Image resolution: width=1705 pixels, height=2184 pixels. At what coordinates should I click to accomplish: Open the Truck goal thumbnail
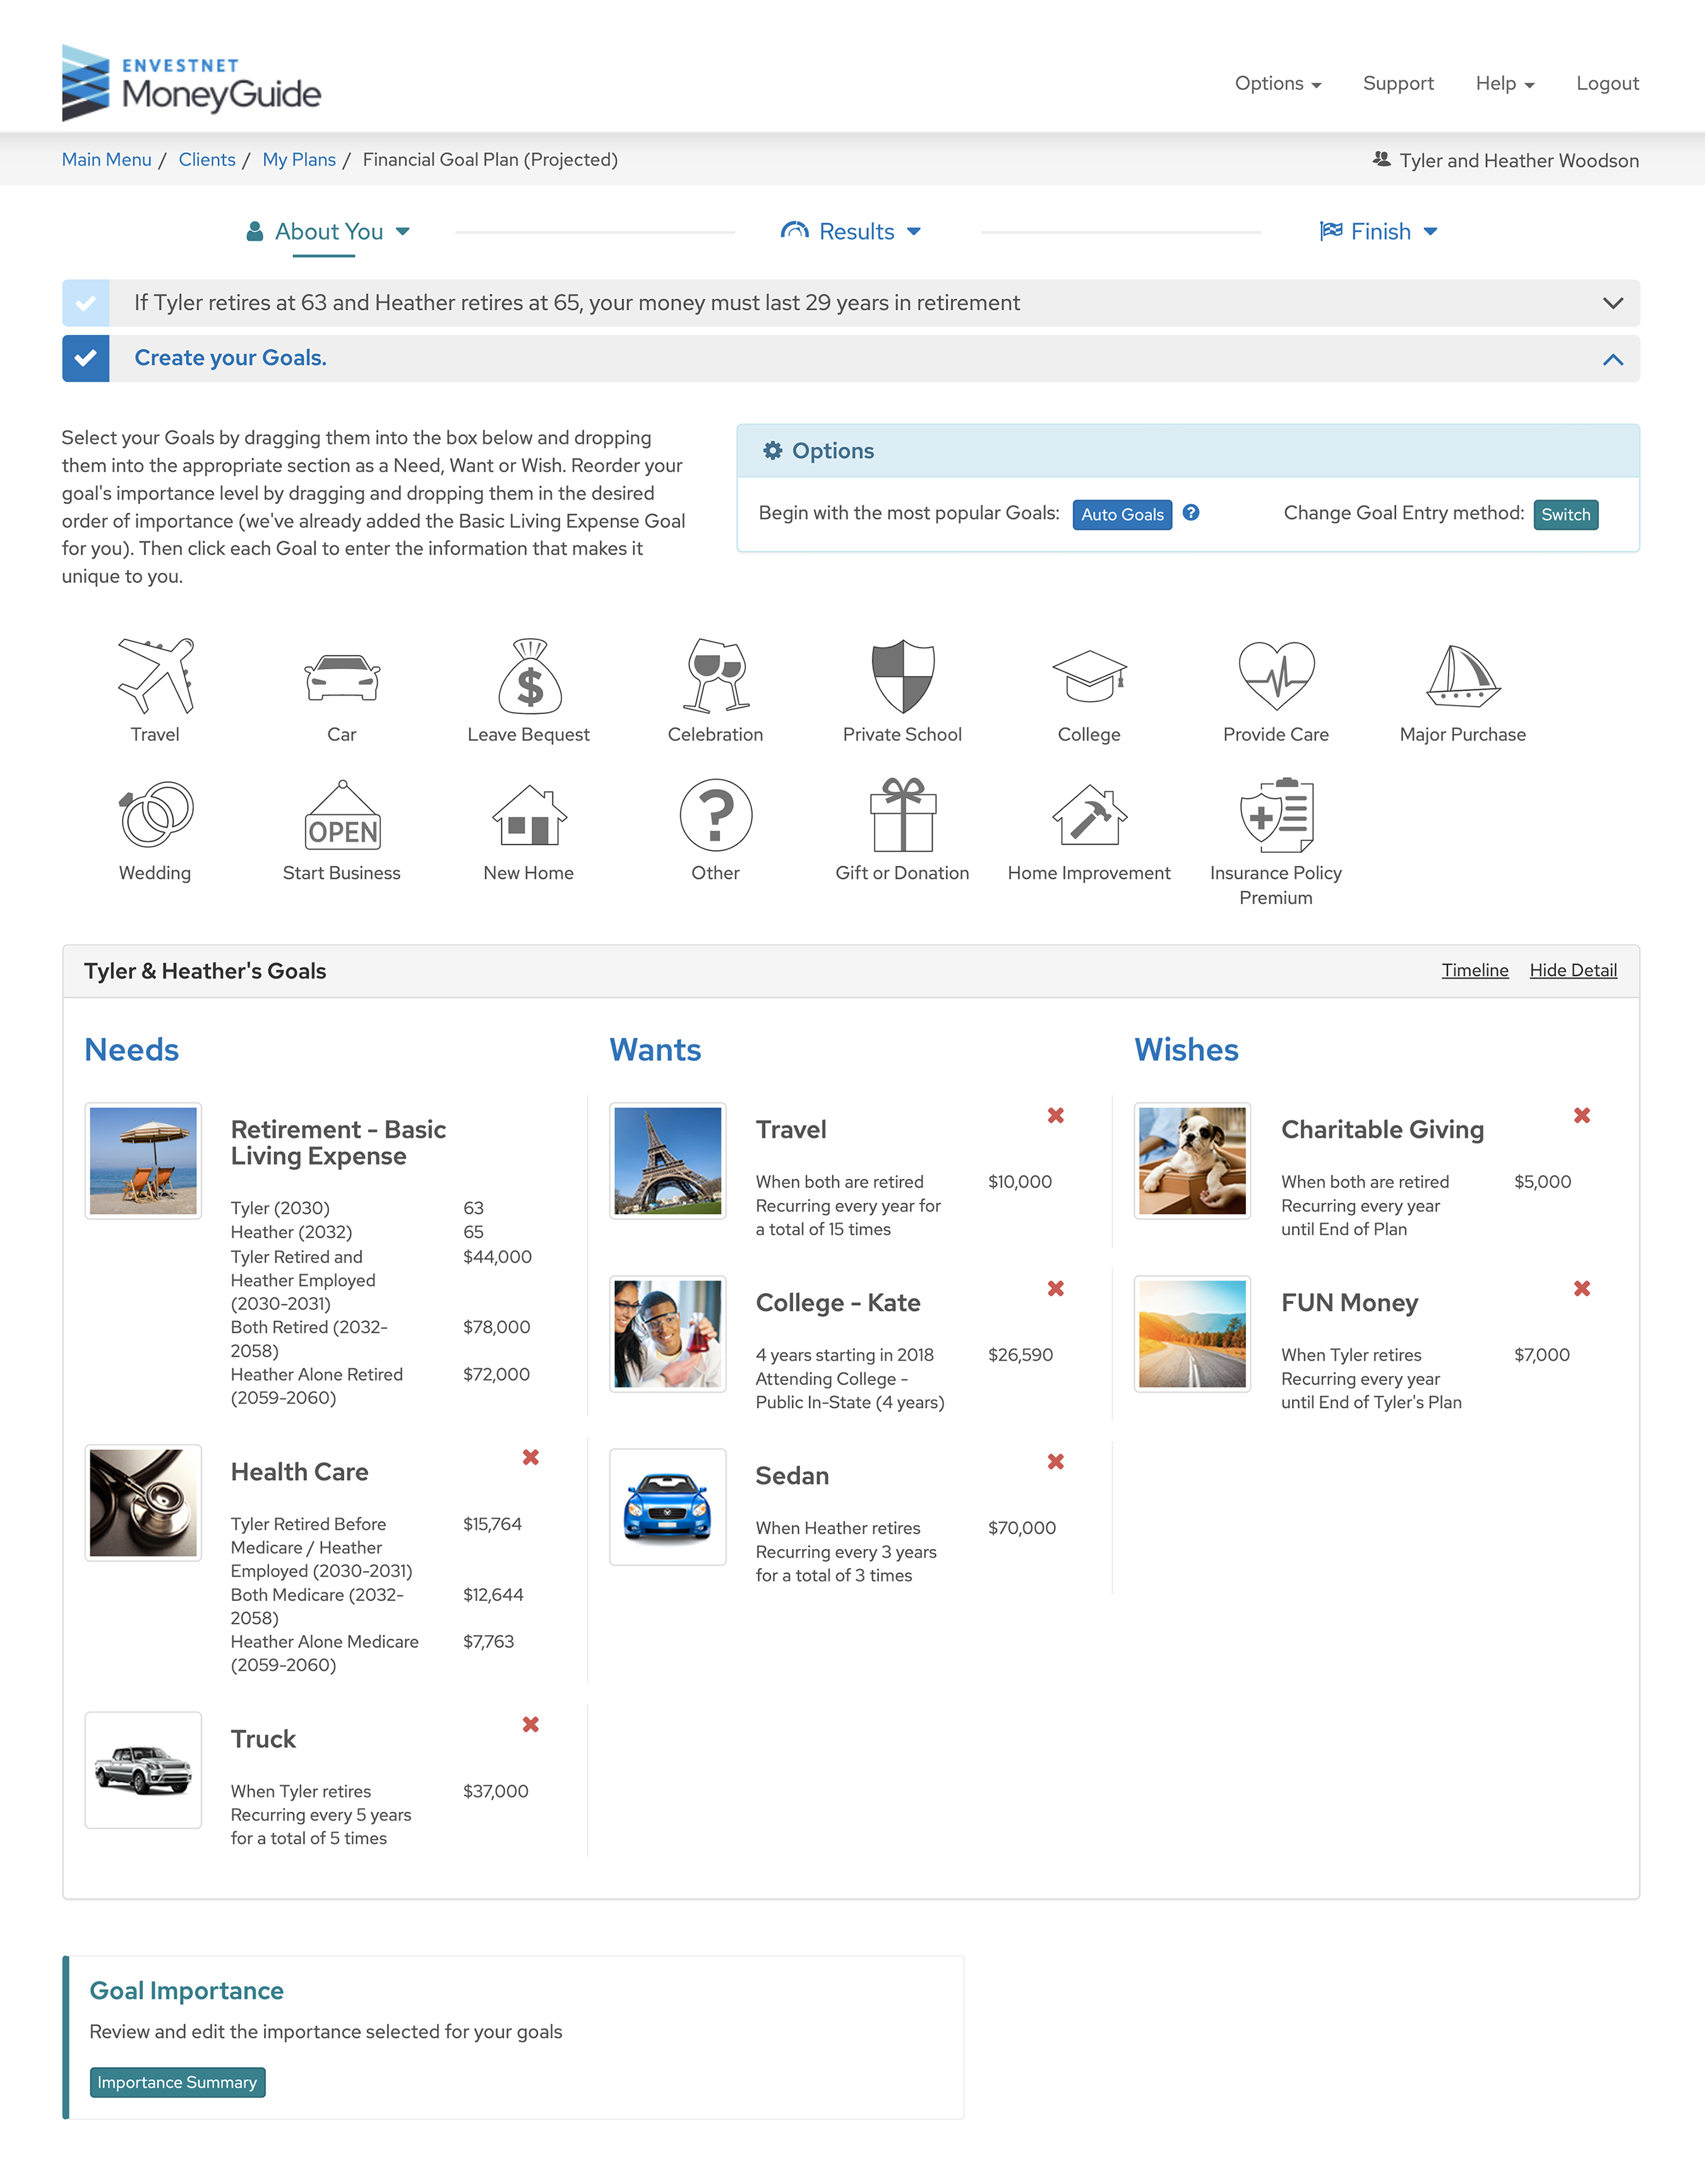coord(144,1770)
